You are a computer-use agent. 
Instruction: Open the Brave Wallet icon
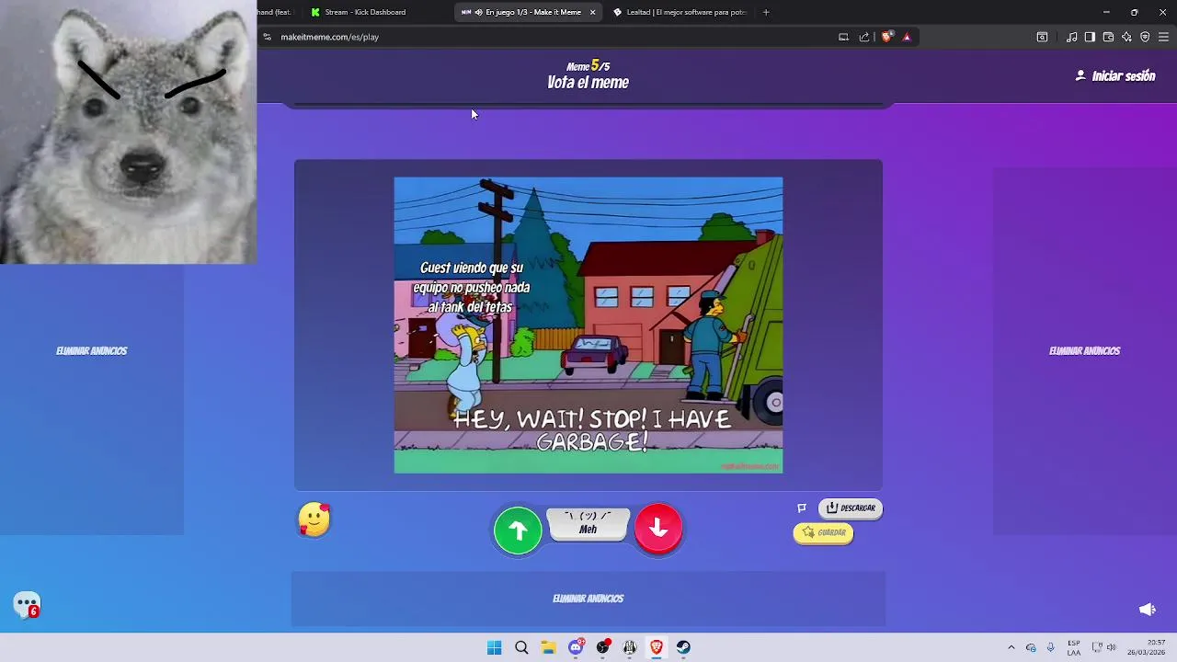tap(1108, 37)
